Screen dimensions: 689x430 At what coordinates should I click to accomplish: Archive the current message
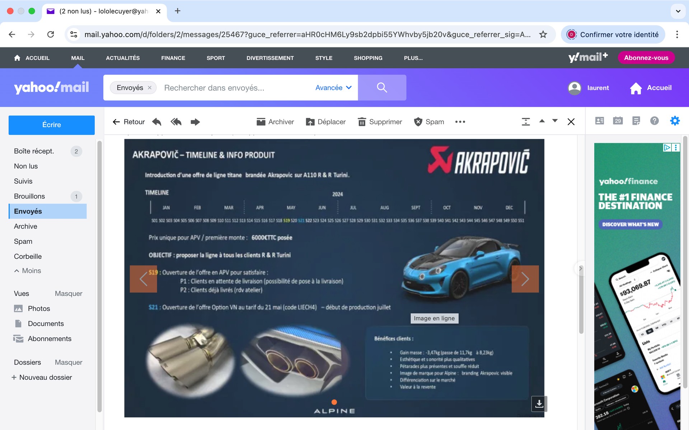275,122
